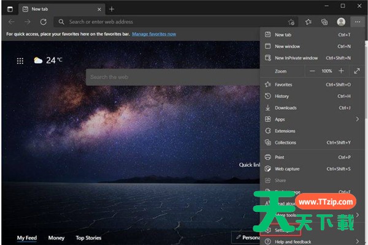
Task: Open the profile avatar
Action: (x=341, y=22)
